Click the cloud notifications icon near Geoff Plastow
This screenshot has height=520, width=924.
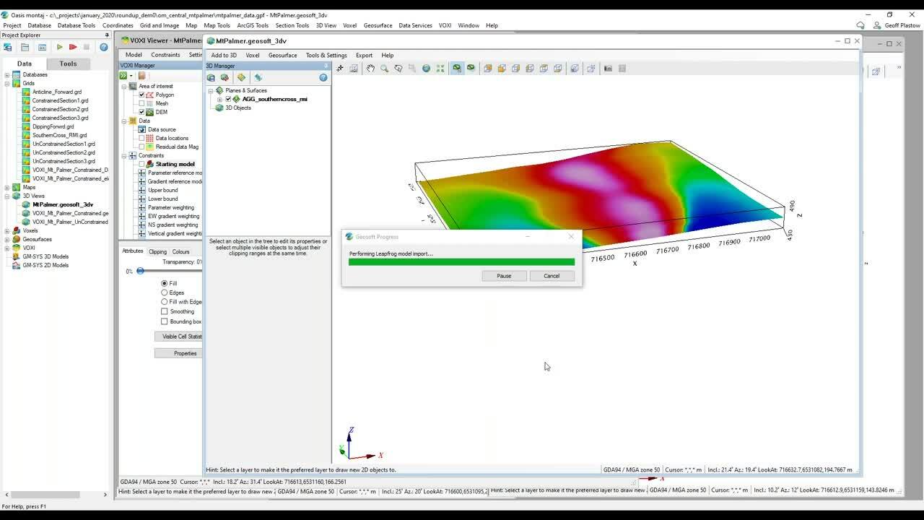tap(860, 25)
